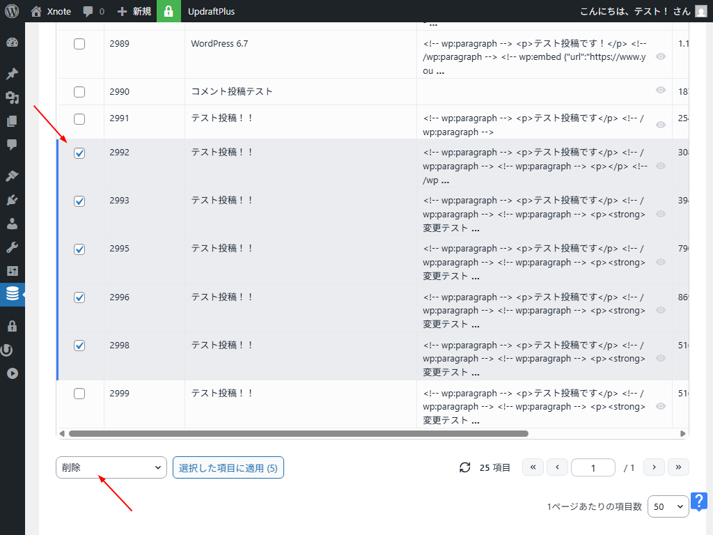The image size is (713, 535).
Task: Uncheck the checkbox for row 2992
Action: click(79, 153)
